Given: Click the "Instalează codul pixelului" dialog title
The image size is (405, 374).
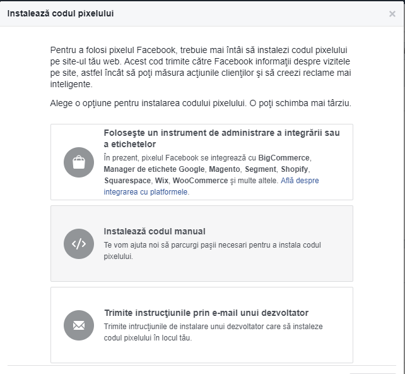Looking at the screenshot, I should pos(61,13).
